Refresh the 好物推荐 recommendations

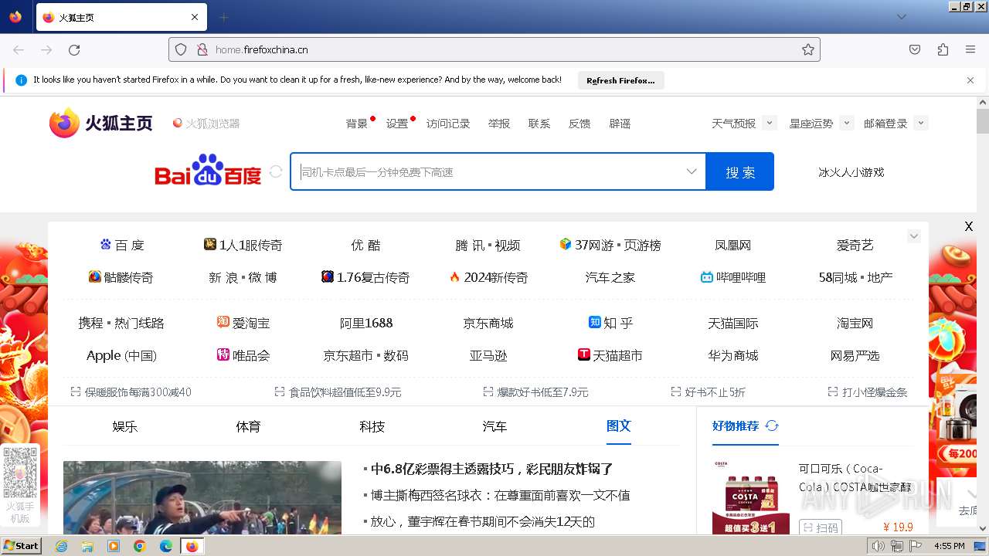pyautogui.click(x=772, y=425)
